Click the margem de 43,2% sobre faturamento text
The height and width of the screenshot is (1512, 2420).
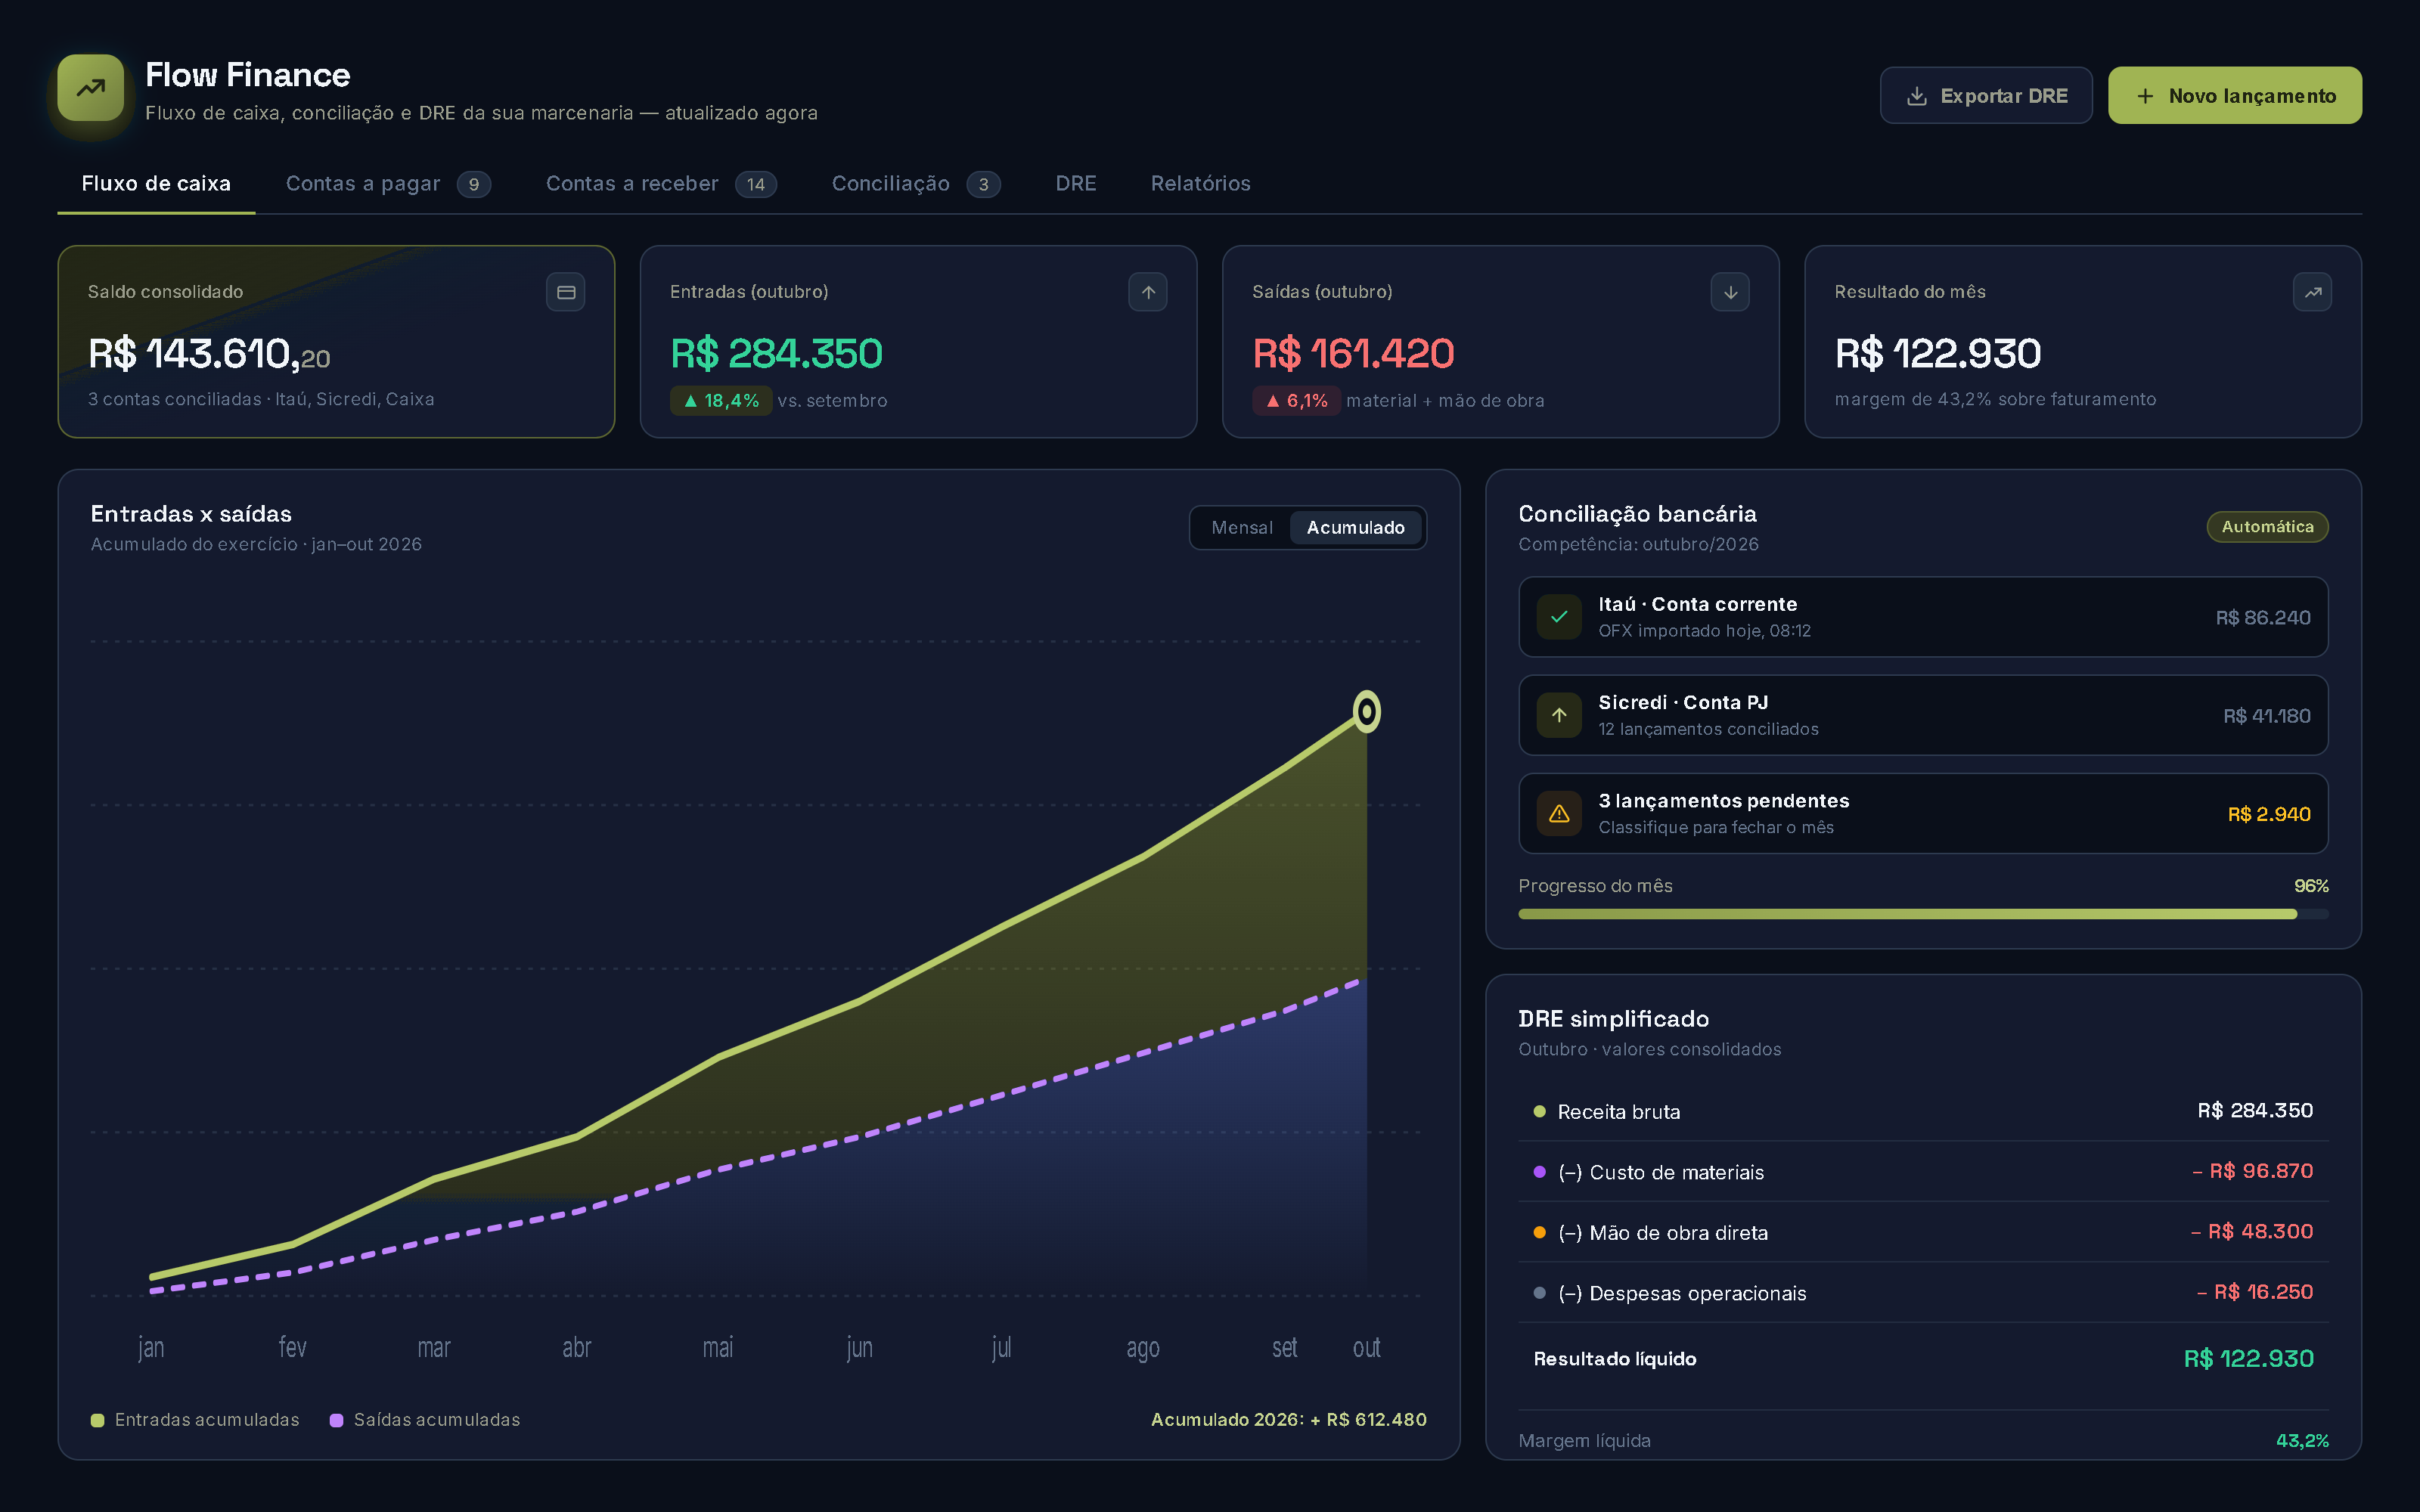[1995, 399]
